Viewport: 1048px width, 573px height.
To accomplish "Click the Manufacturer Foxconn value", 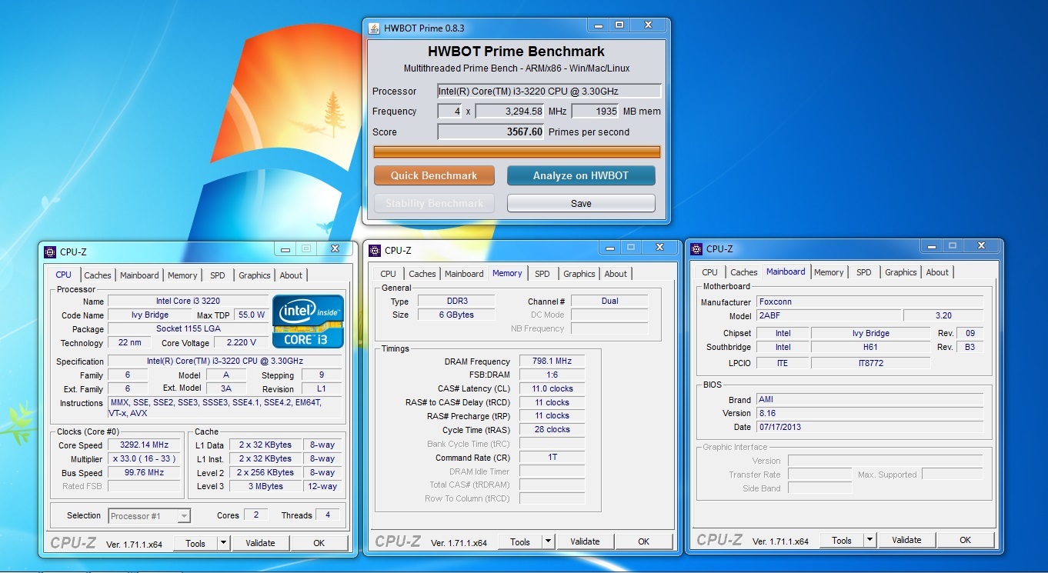I will pos(869,302).
